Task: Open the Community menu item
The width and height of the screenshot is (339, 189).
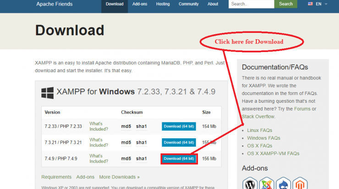Action: (x=189, y=4)
